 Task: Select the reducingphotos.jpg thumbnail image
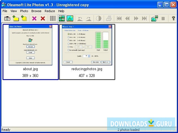click(87, 45)
